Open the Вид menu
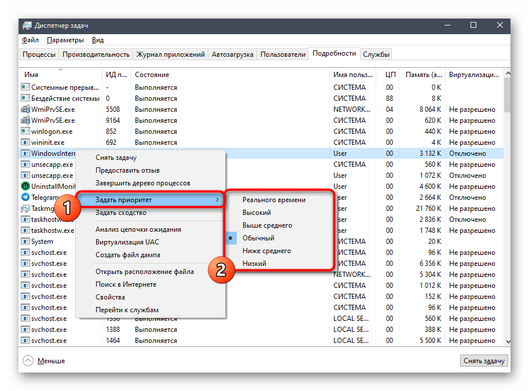 click(98, 40)
